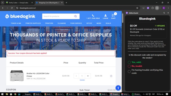Open the Cleaning navigation menu
The width and height of the screenshot is (171, 96).
point(62,23)
